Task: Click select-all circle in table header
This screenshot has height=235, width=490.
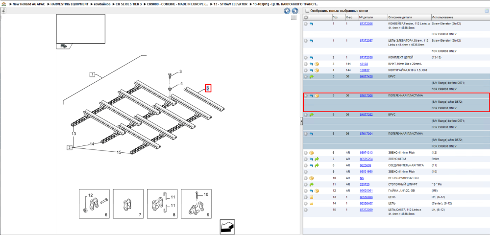Action: (306, 18)
